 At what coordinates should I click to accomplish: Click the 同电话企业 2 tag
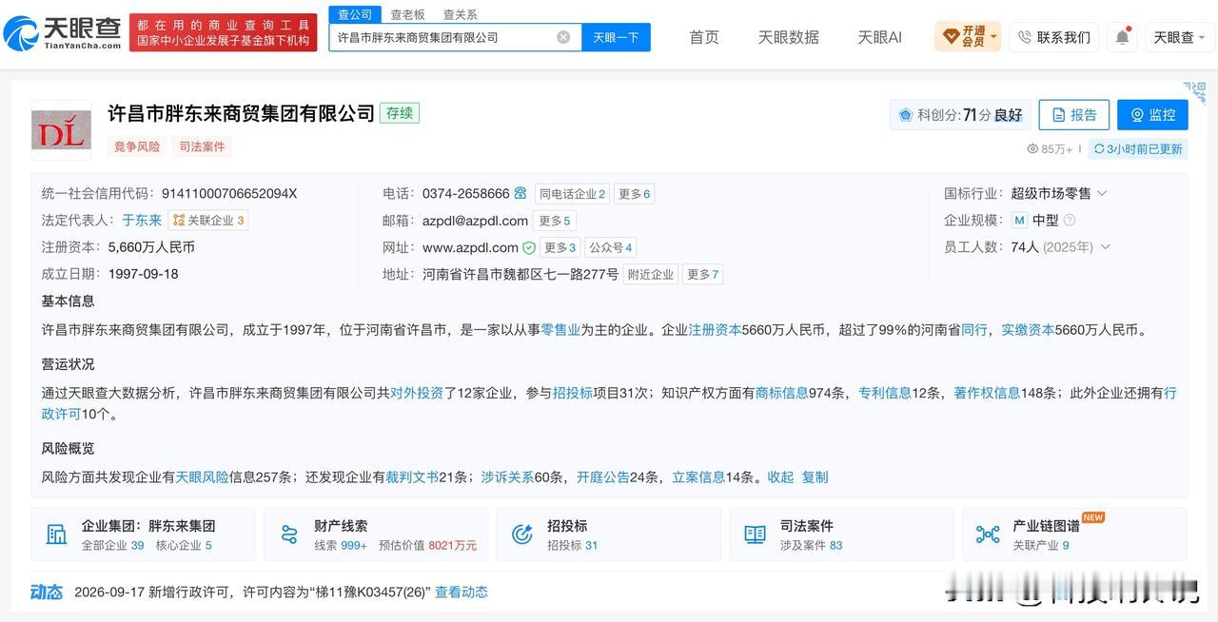pyautogui.click(x=572, y=194)
